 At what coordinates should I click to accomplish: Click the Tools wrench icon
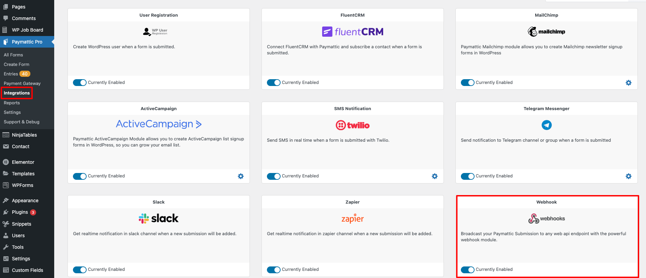click(x=6, y=247)
